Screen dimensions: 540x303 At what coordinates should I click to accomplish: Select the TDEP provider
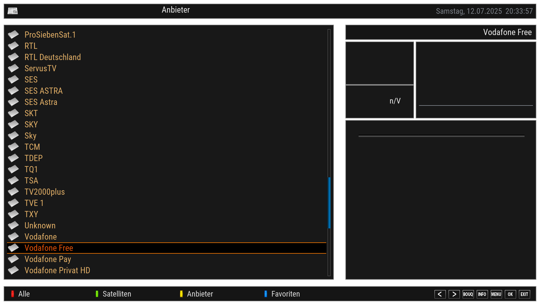(x=166, y=158)
